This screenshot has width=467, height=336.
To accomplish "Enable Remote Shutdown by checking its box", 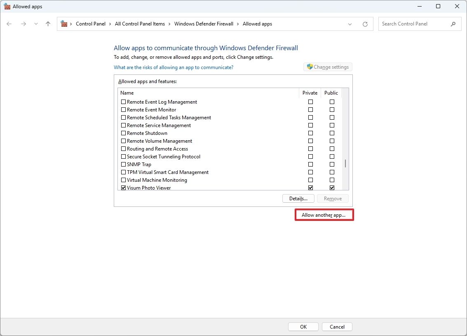I will 123,133.
